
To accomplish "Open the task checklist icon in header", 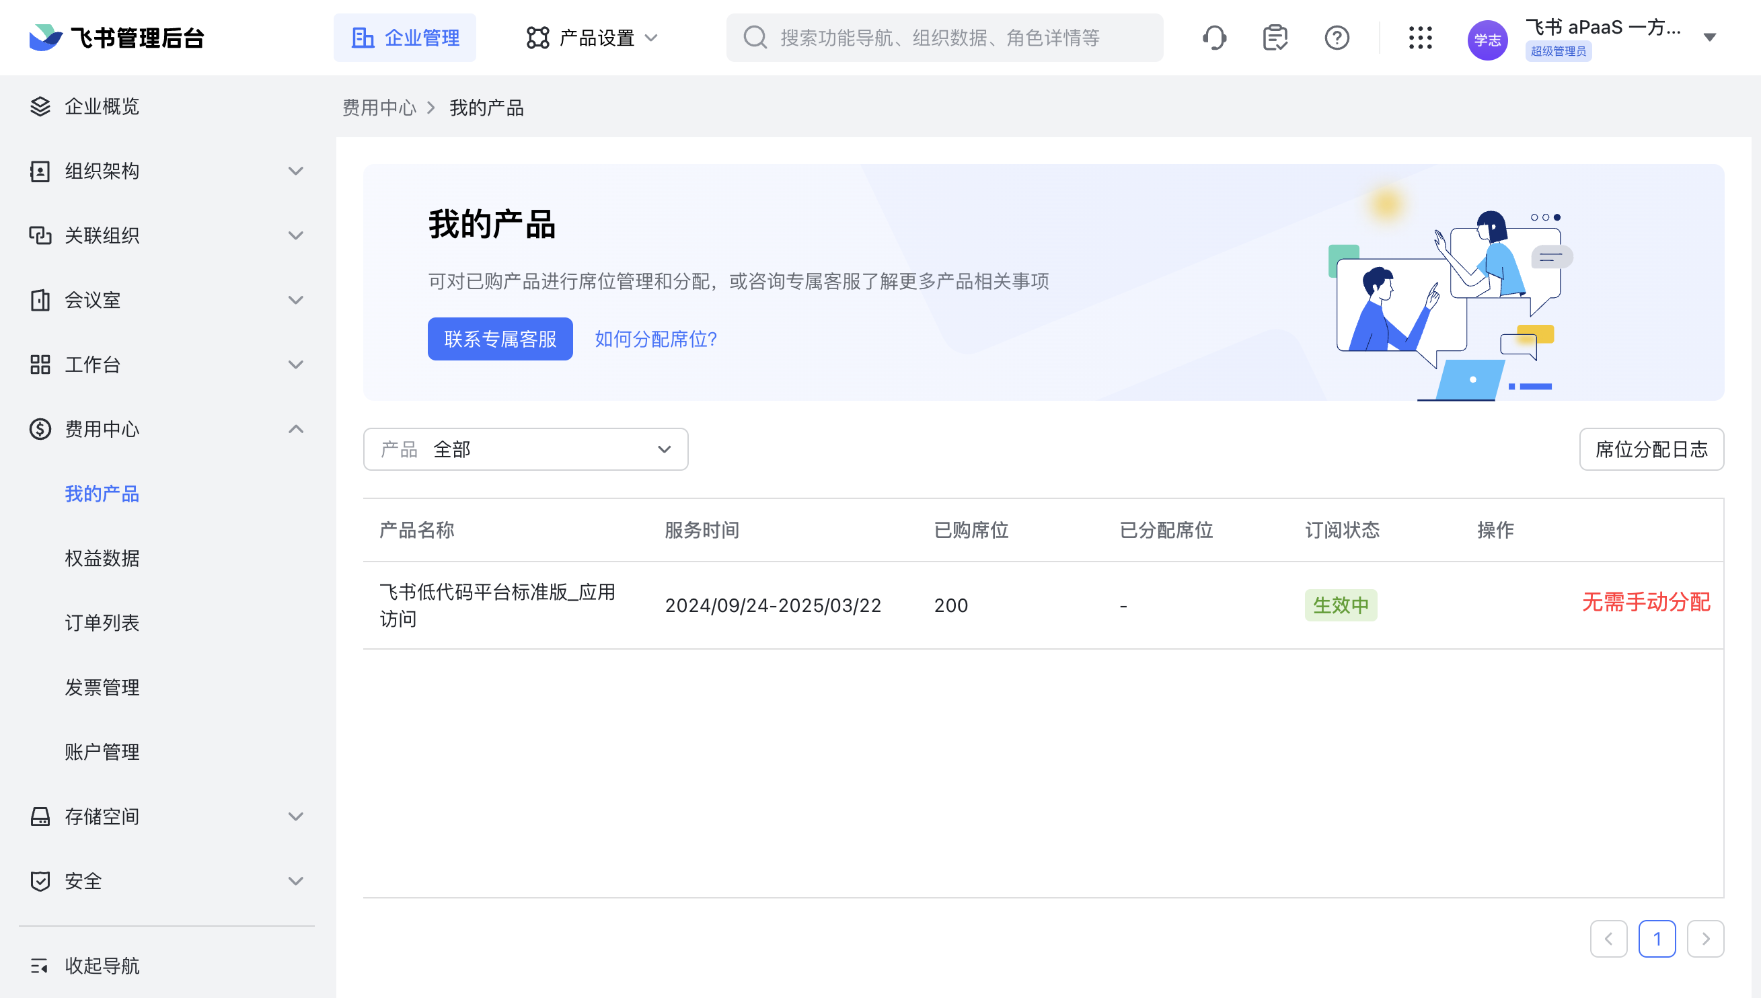I will [1275, 38].
